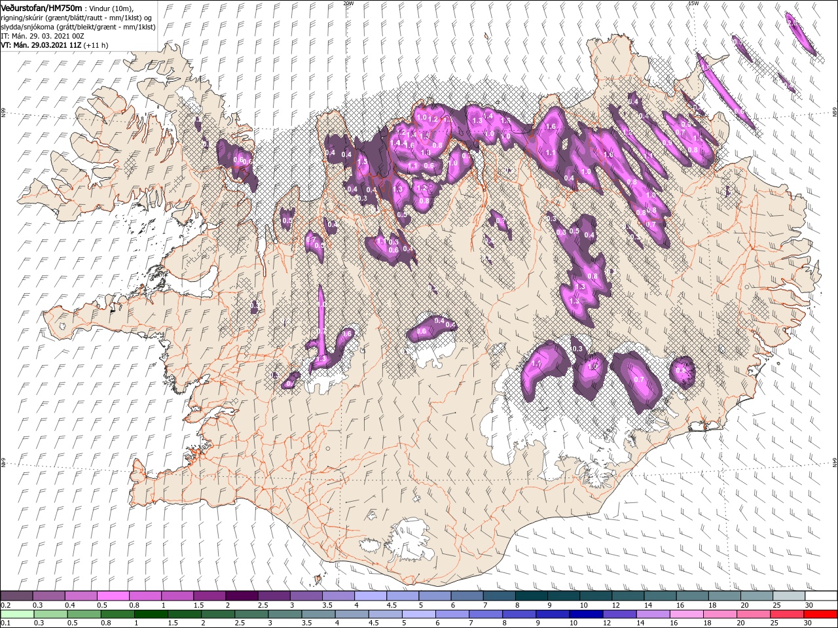Pick the white swatch after 30 in the upper legend

coord(821,595)
